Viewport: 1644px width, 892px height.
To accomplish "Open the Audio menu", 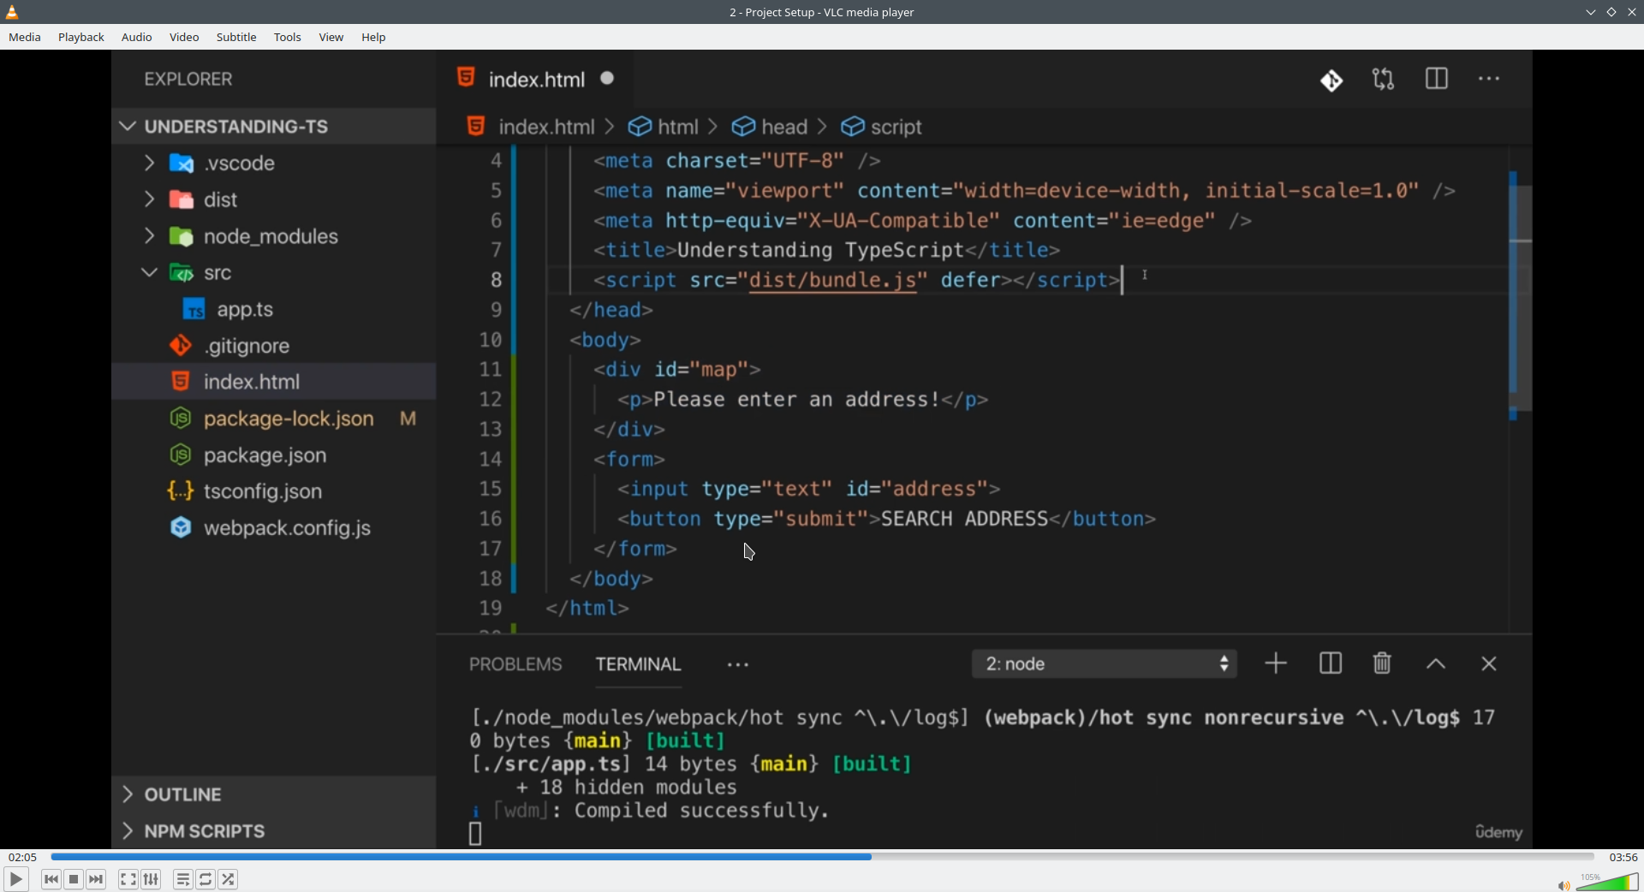I will point(136,38).
